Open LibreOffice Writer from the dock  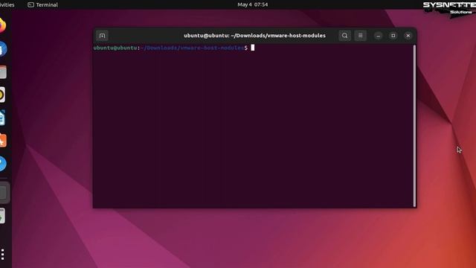[2, 118]
